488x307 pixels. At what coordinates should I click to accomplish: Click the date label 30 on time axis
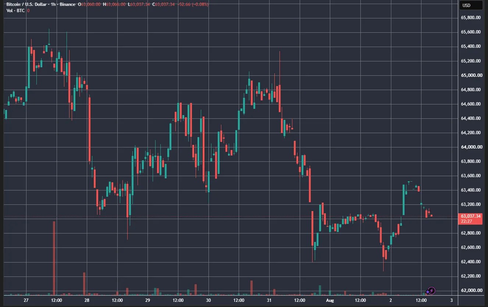208,300
